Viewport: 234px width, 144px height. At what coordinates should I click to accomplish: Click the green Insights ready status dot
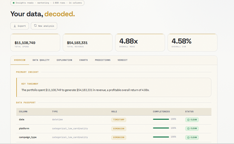click(14, 3)
